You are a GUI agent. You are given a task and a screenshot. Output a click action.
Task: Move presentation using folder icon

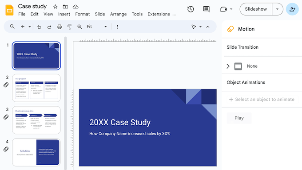point(65,7)
